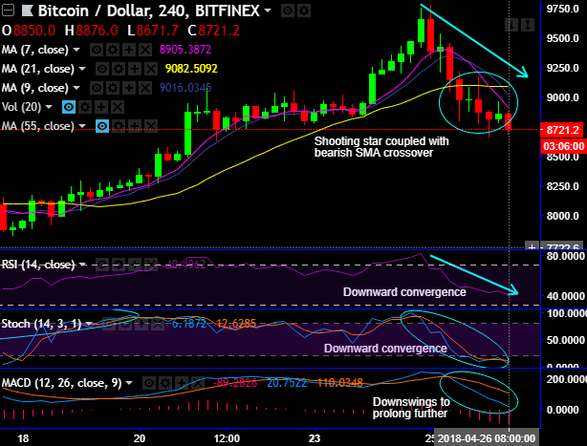
Task: Click the MA (7, close) legend label
Action: [35, 50]
